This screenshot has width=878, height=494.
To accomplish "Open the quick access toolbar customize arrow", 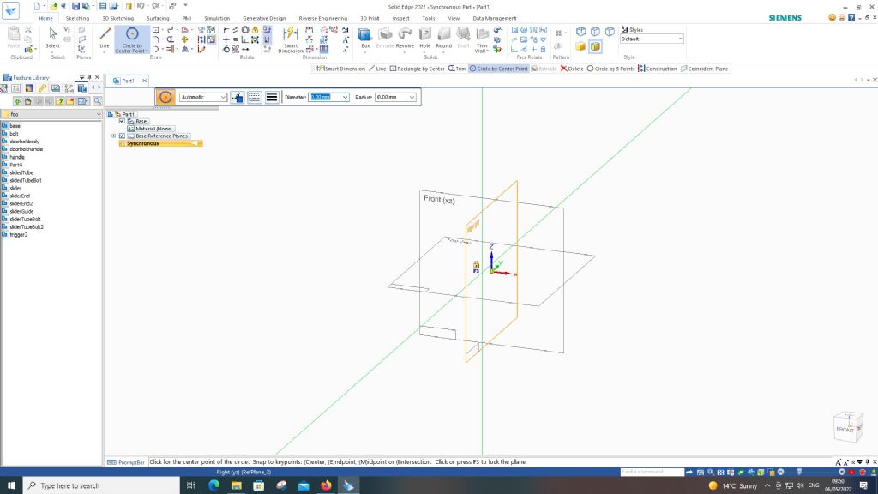I will (185, 6).
